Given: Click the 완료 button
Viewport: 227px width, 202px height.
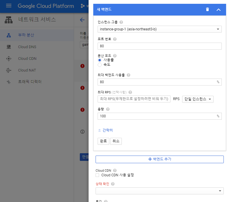Looking at the screenshot, I should pos(103,141).
